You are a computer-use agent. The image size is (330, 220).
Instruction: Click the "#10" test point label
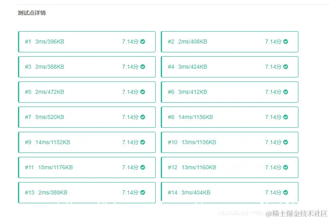[x=172, y=142]
